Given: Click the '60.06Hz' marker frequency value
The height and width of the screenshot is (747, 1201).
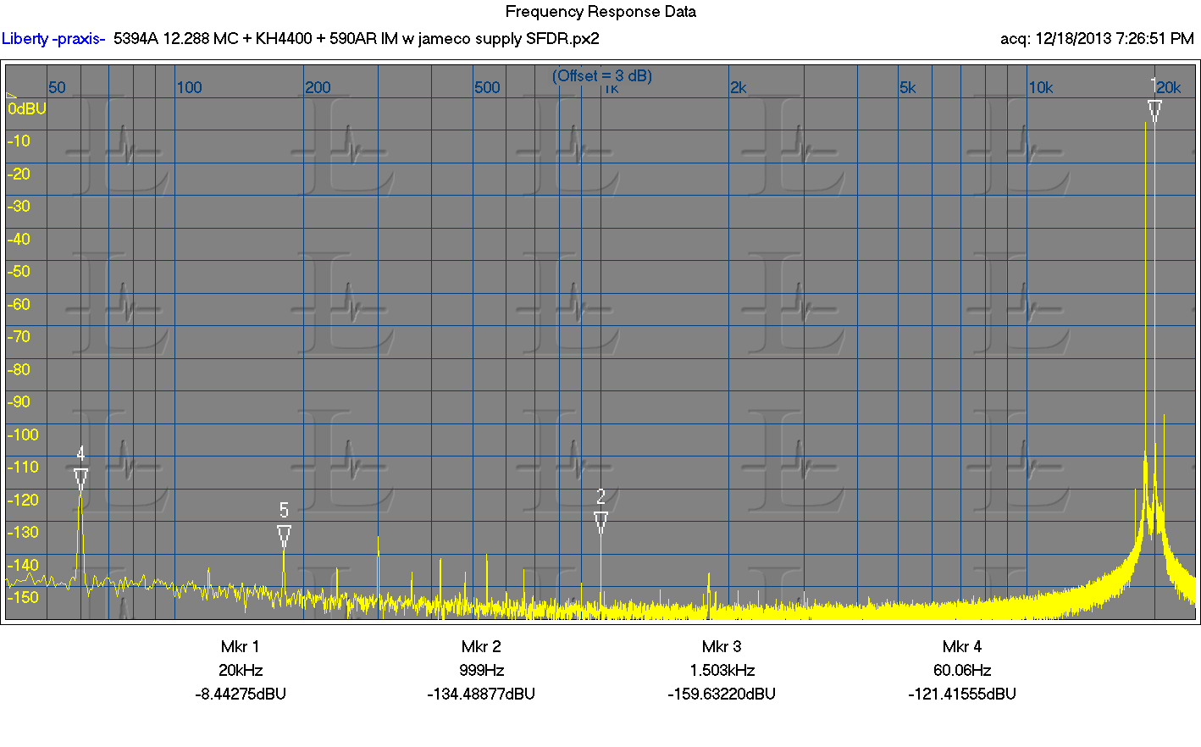Looking at the screenshot, I should pos(962,671).
